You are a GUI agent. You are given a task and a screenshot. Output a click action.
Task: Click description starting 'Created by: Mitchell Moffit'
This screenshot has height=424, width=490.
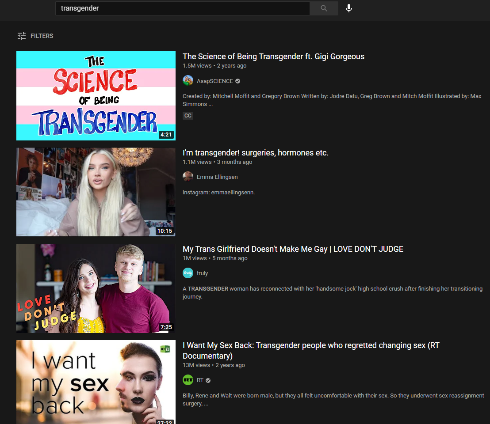332,100
